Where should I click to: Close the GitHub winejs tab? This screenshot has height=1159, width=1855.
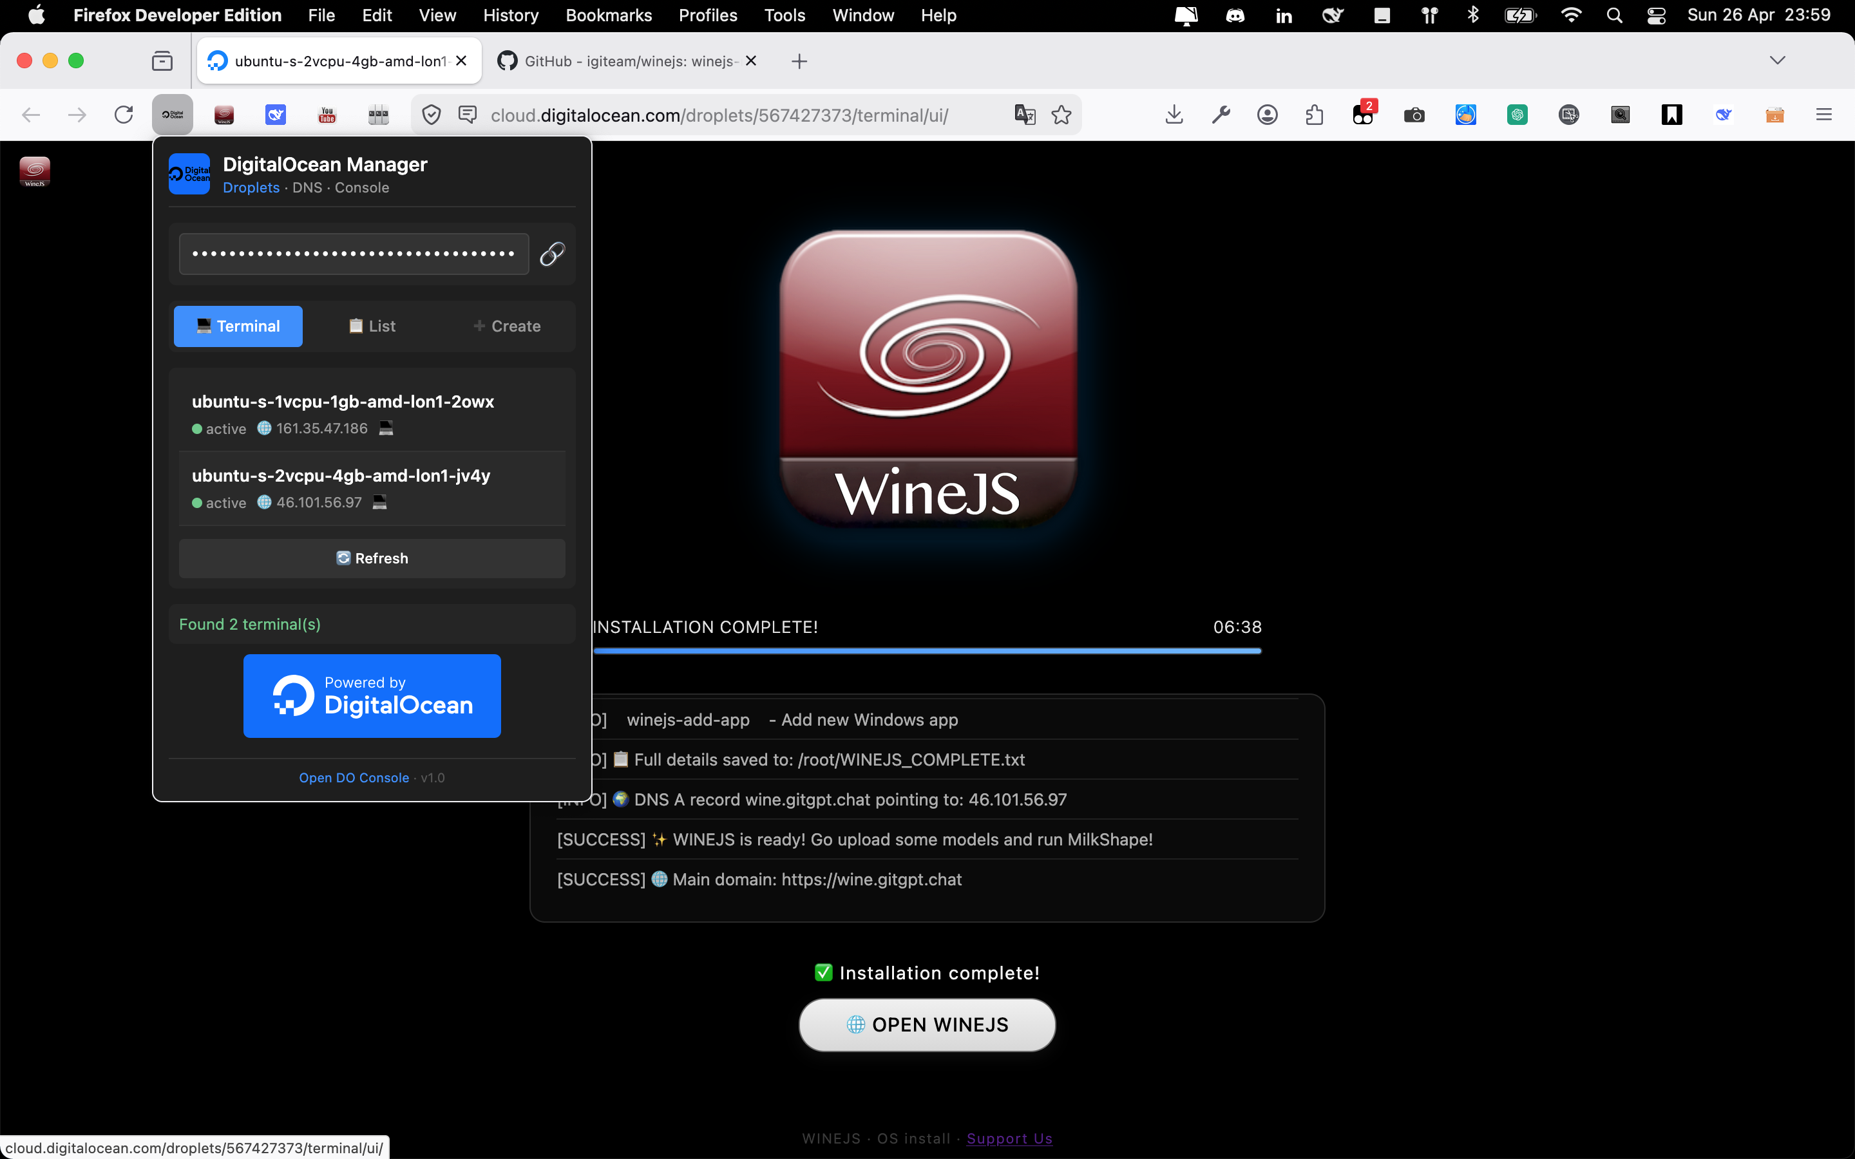pos(751,61)
